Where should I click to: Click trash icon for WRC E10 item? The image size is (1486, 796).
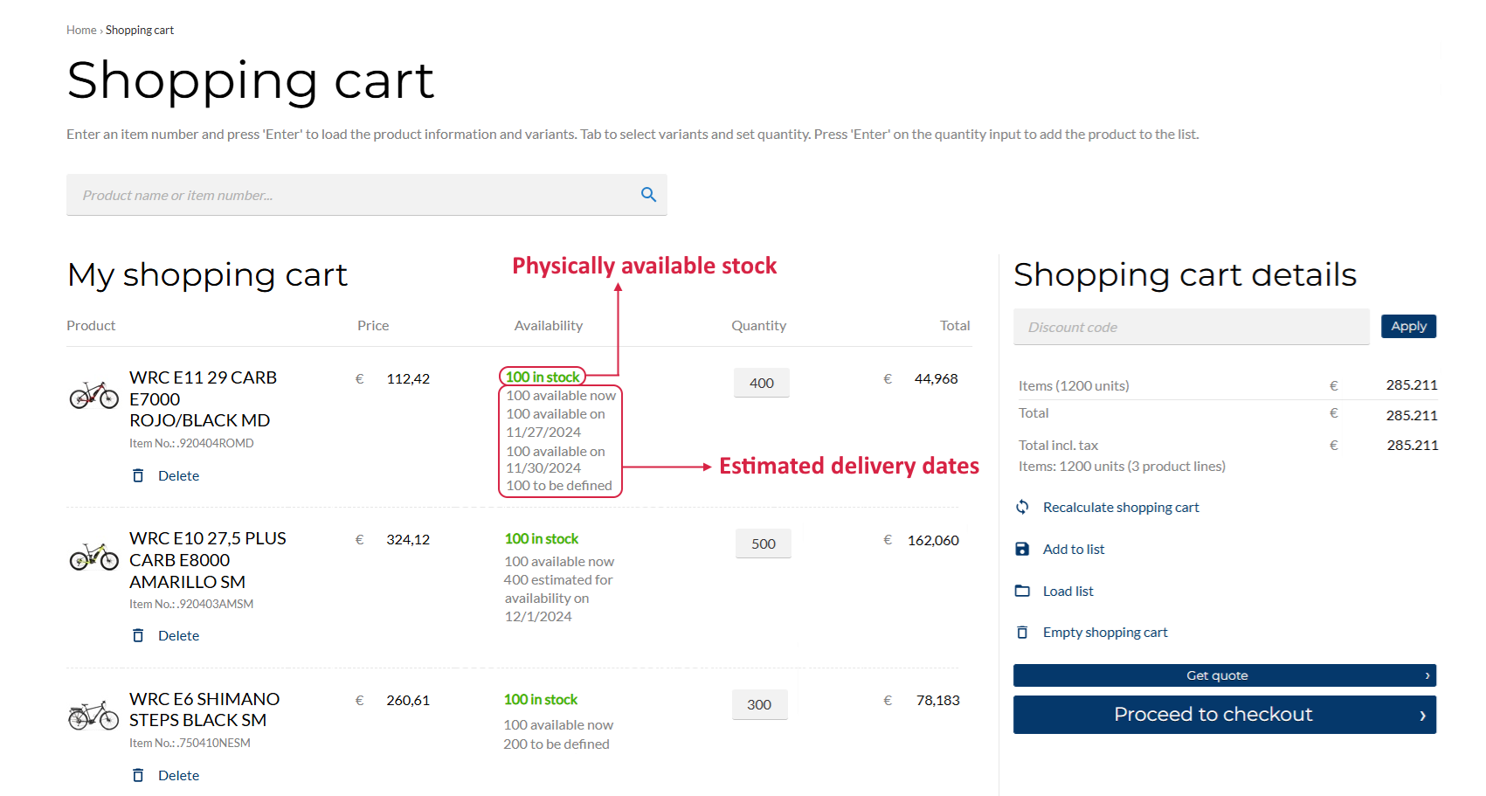(x=138, y=635)
